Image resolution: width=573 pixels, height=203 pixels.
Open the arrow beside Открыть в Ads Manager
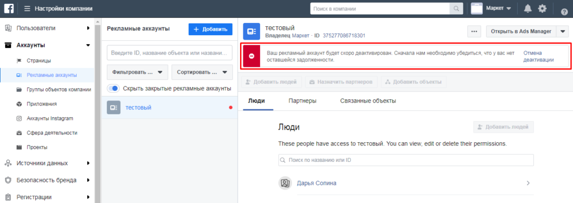tap(562, 31)
